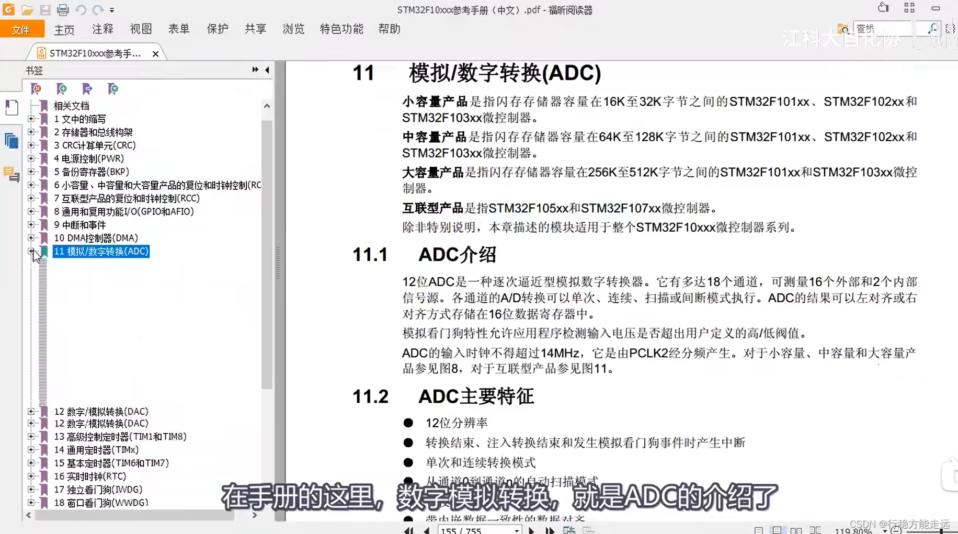The height and width of the screenshot is (534, 958).
Task: Click the third bookmark flag icon
Action: click(x=87, y=89)
